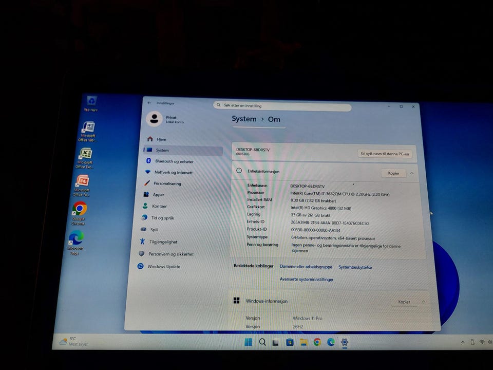
Task: Click the Settings gear on the taskbar
Action: pos(345,342)
